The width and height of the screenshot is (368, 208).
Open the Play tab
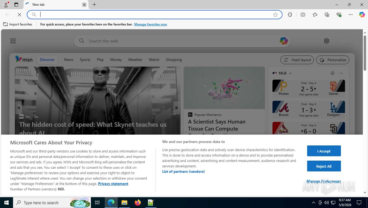point(100,60)
